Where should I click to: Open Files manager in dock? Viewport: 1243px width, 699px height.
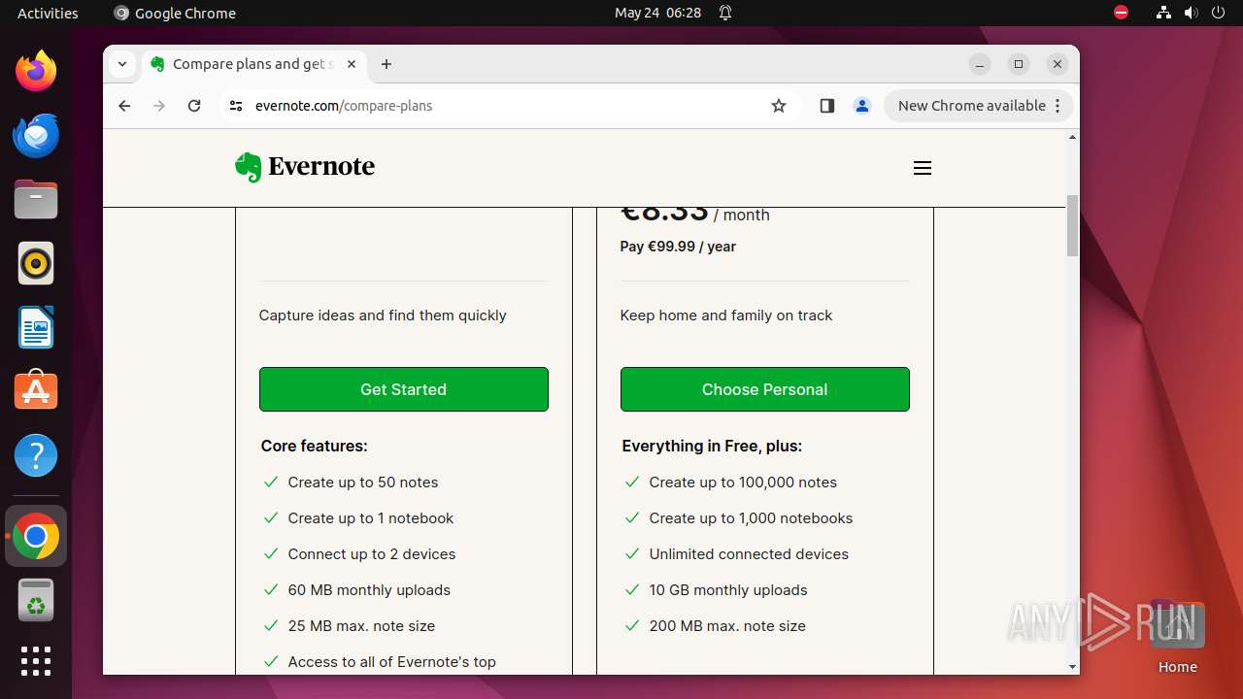(x=36, y=199)
